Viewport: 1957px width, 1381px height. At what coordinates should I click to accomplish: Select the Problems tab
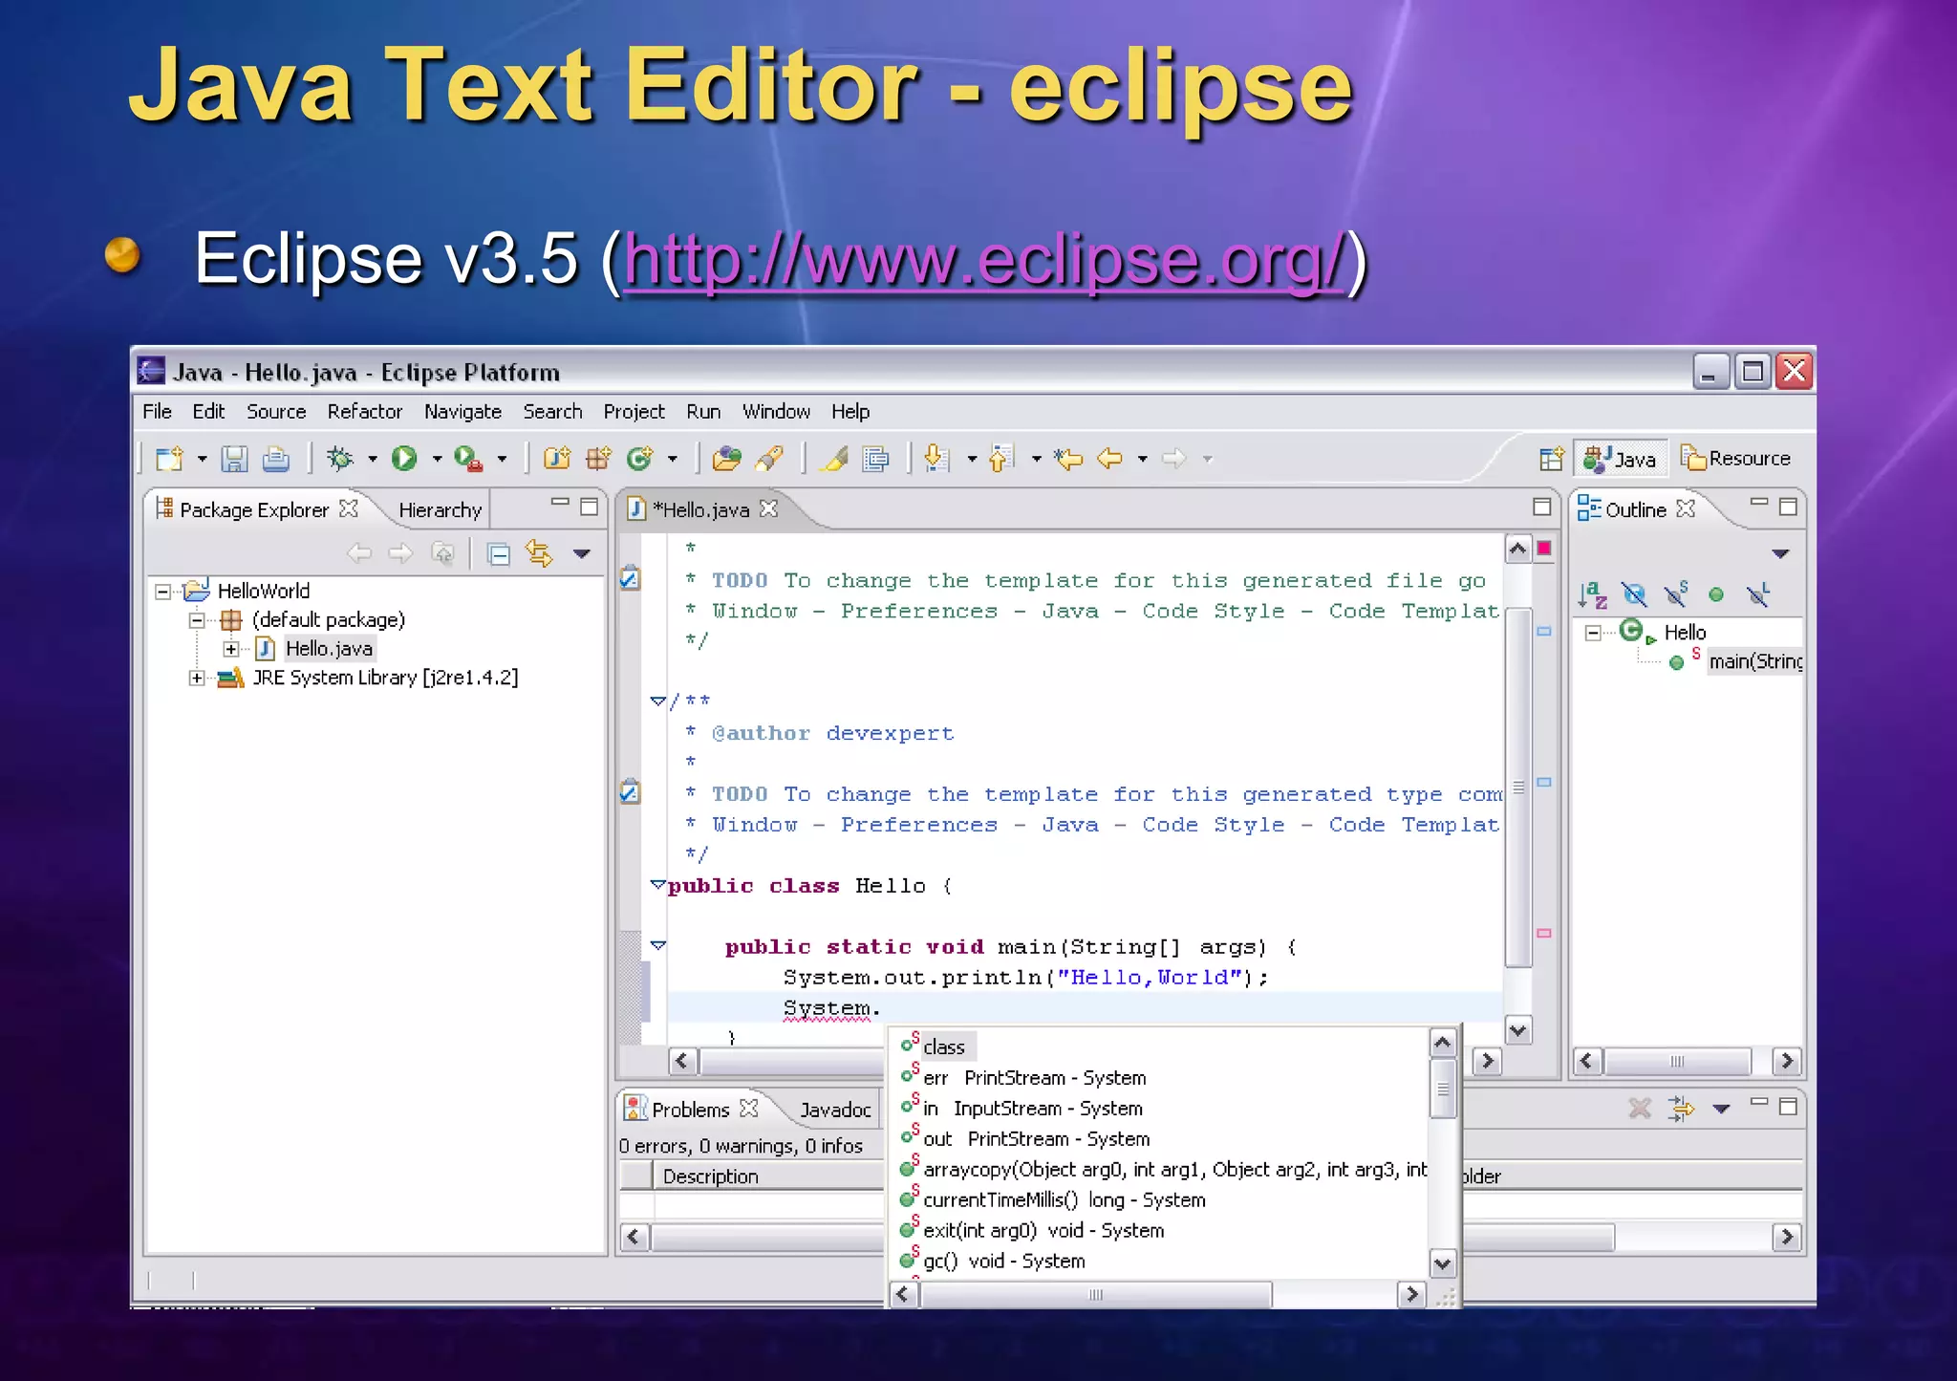[690, 1110]
